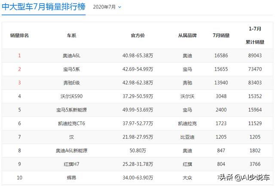Select cumulative sales value 83403
The width and height of the screenshot is (275, 186).
click(x=255, y=83)
